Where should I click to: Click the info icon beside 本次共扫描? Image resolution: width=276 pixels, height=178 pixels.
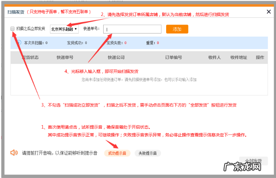pos(19,42)
